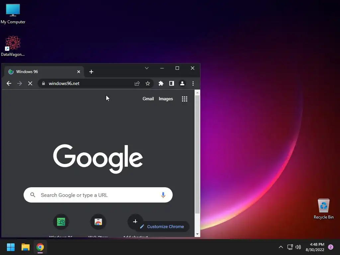This screenshot has height=255, width=340.
Task: Show hidden system tray icons
Action: pos(281,247)
